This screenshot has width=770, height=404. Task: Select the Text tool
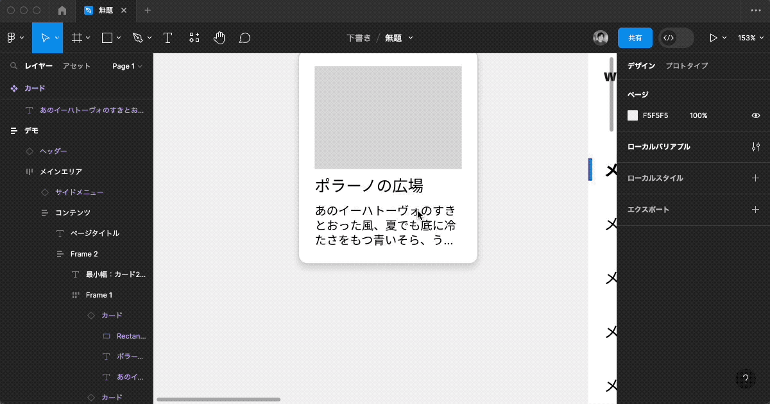(x=167, y=37)
